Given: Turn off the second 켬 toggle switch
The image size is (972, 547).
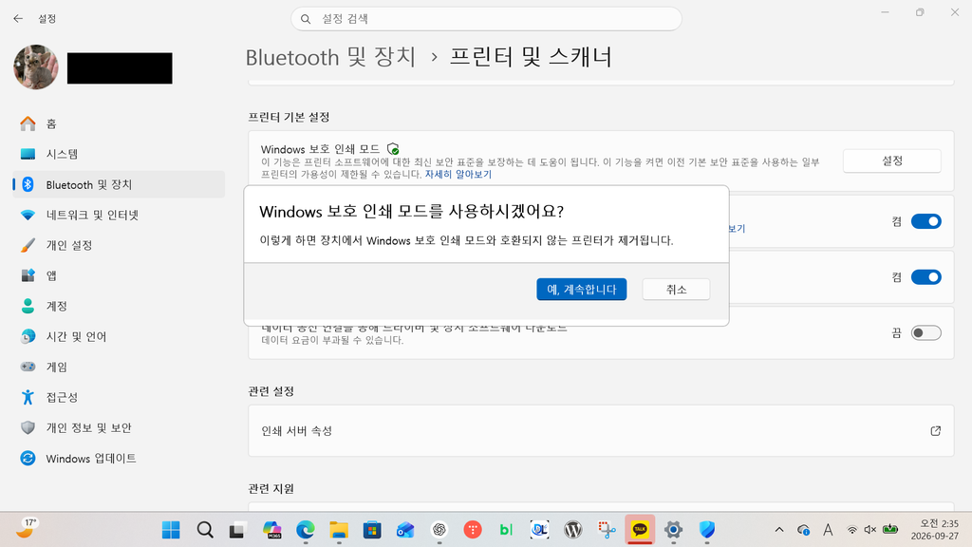Looking at the screenshot, I should 926,277.
